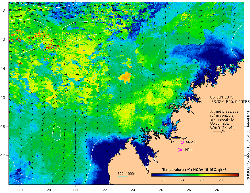Click the longitude axis label 126
Viewport: 250px width, 193px height.
tap(216, 190)
